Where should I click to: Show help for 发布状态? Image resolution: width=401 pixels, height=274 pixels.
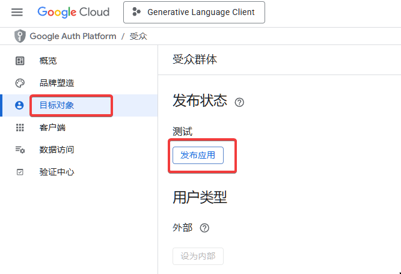239,102
